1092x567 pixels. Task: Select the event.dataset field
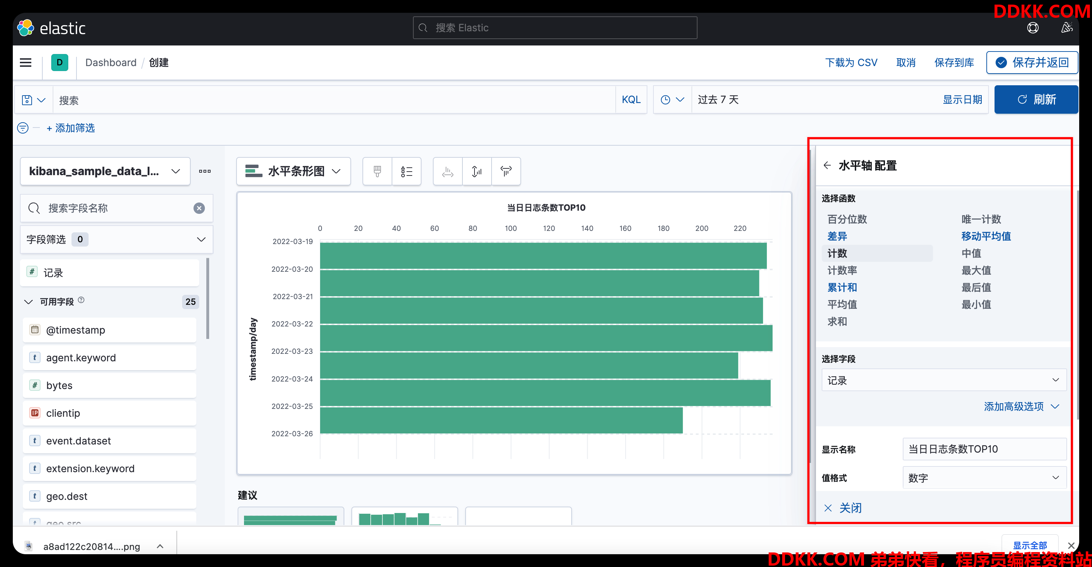pos(109,441)
